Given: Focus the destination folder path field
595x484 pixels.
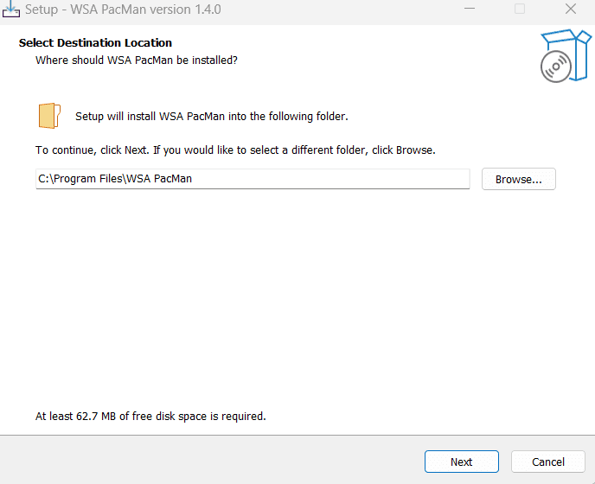Looking at the screenshot, I should [329, 179].
